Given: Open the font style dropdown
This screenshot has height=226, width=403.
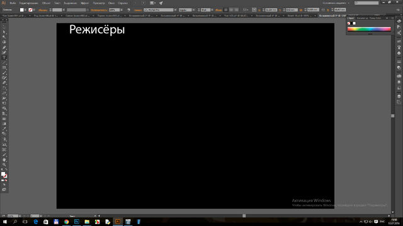Looking at the screenshot, I should tap(193, 10).
